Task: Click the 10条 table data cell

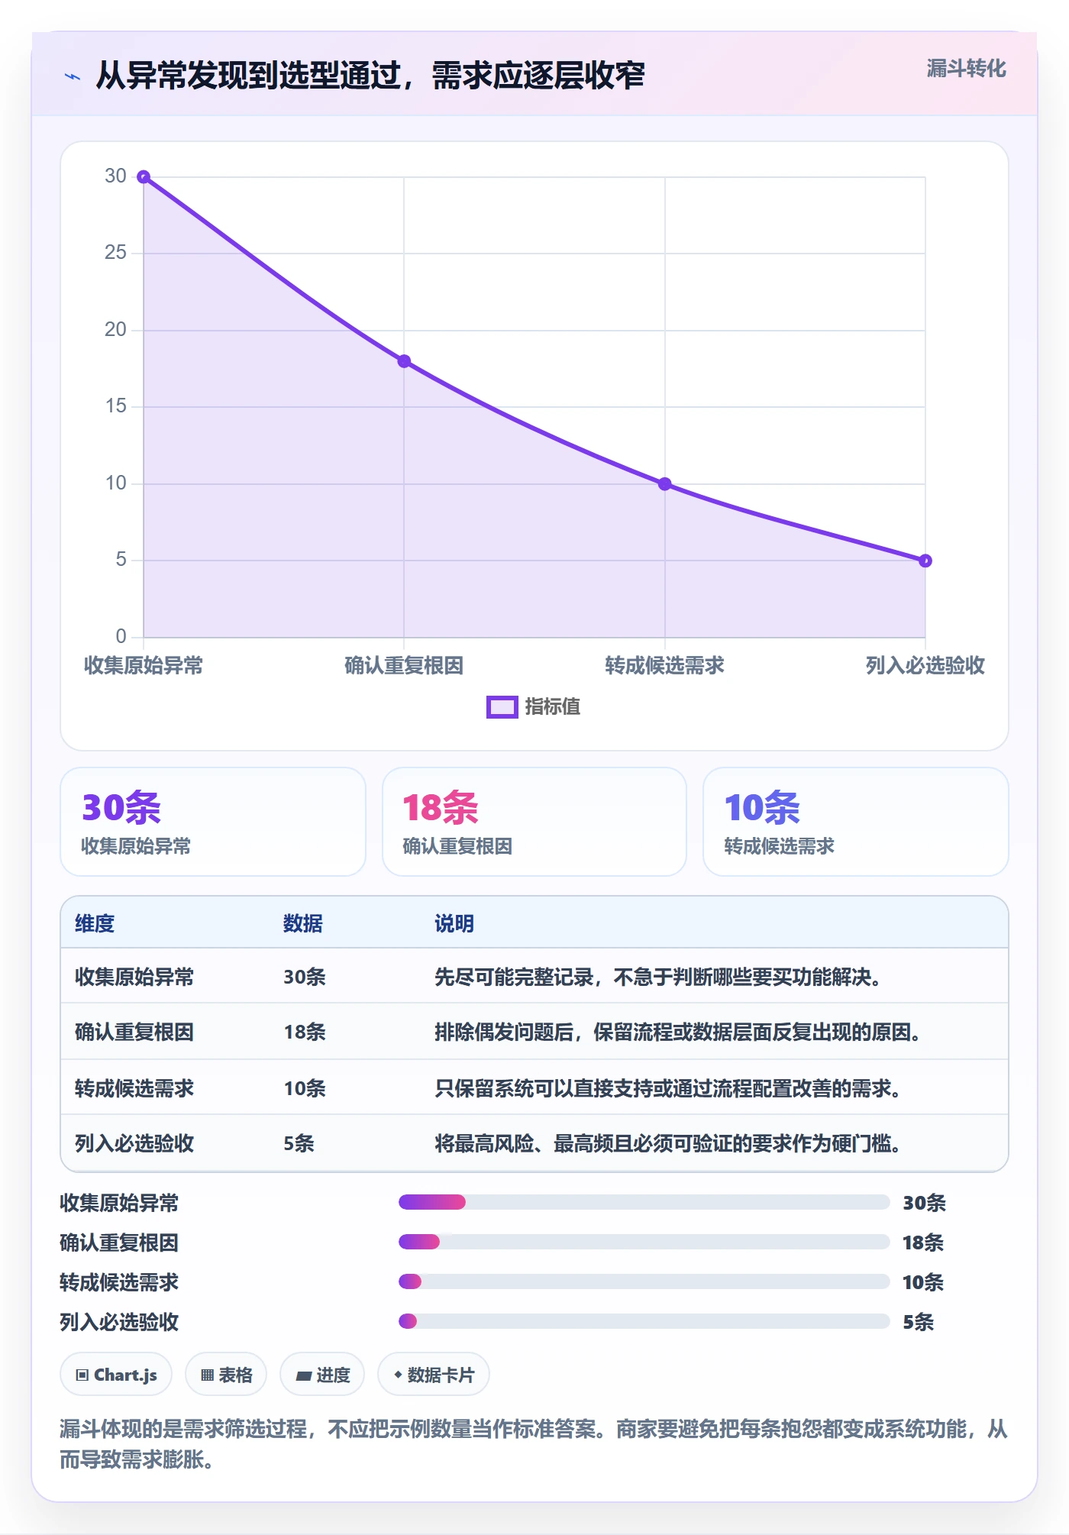Action: click(305, 1088)
